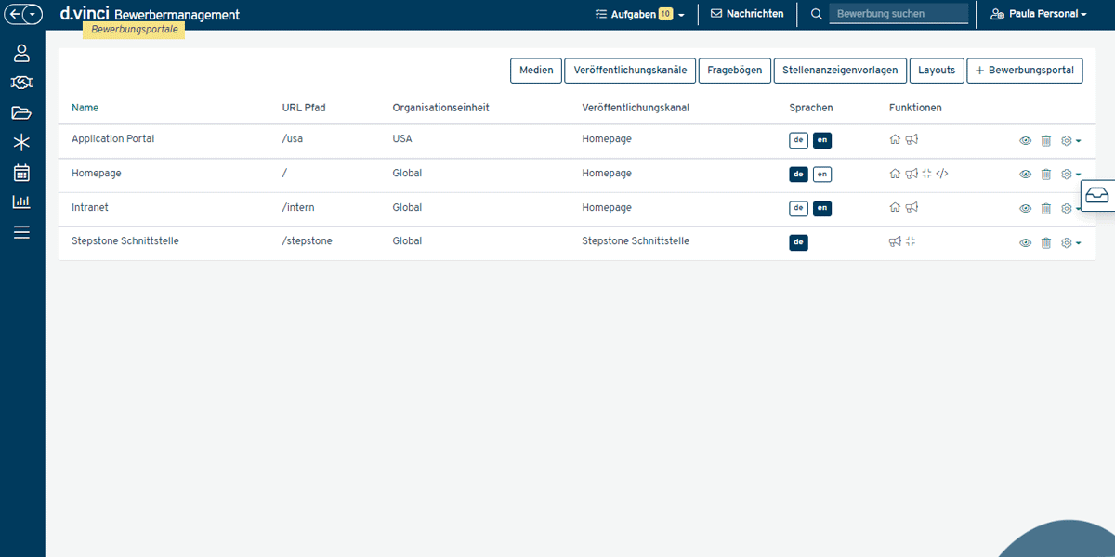Open the bar chart statistics icon

point(21,202)
